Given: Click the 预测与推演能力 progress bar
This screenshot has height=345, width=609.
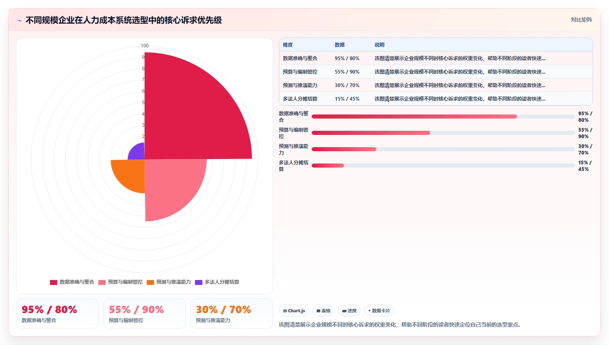Looking at the screenshot, I should click(443, 149).
